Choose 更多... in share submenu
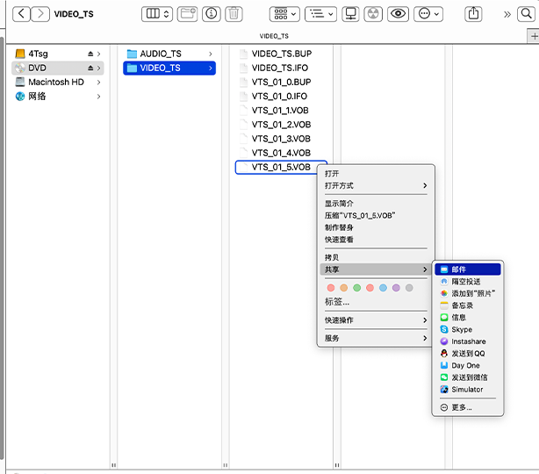The image size is (539, 474). click(x=468, y=407)
